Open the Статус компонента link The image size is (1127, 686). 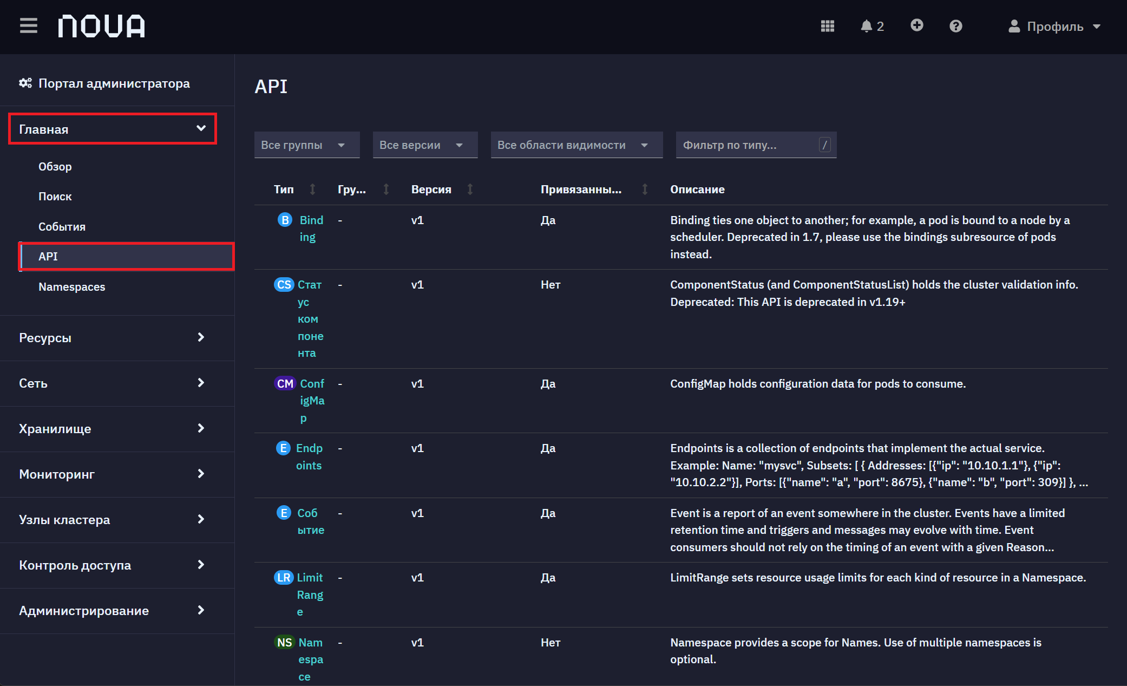point(310,318)
